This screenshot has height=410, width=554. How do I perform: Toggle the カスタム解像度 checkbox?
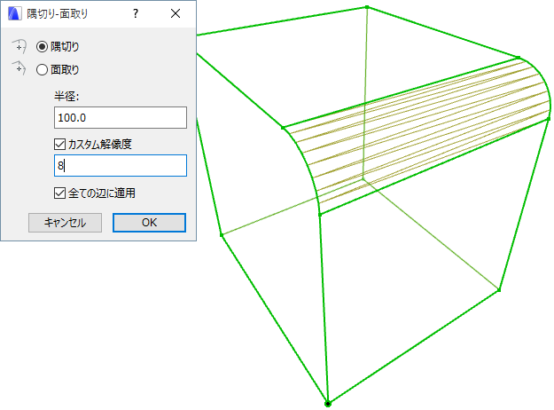59,144
